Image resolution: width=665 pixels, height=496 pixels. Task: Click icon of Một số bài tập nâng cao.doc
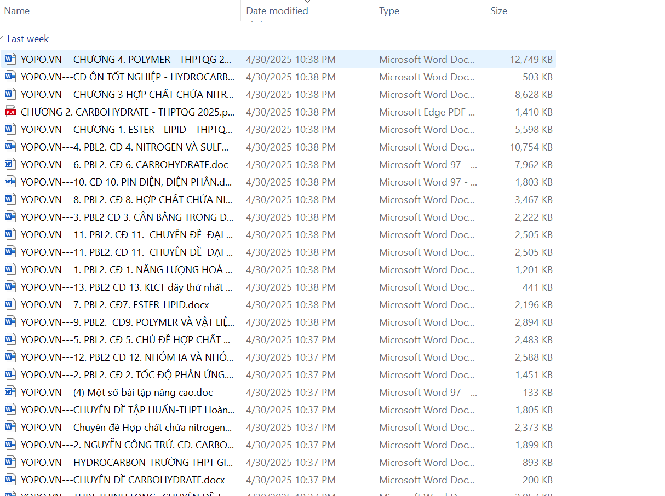pyautogui.click(x=10, y=392)
